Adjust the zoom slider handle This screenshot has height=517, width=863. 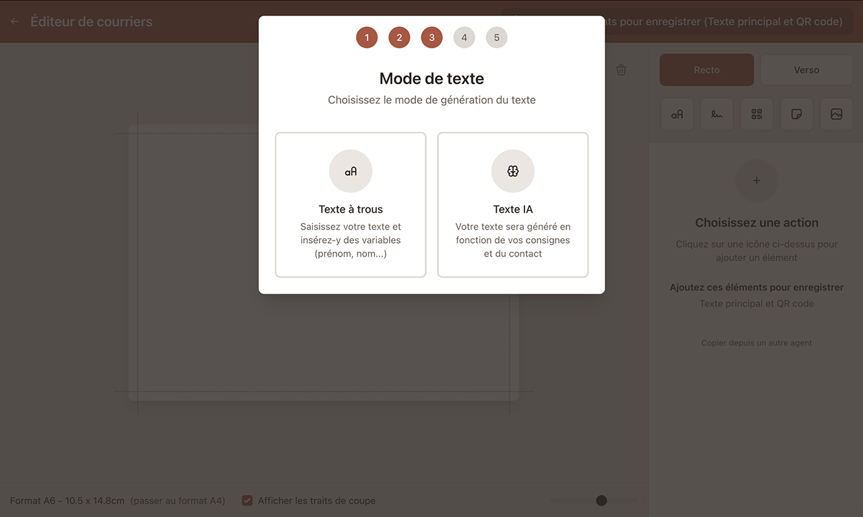pos(601,500)
